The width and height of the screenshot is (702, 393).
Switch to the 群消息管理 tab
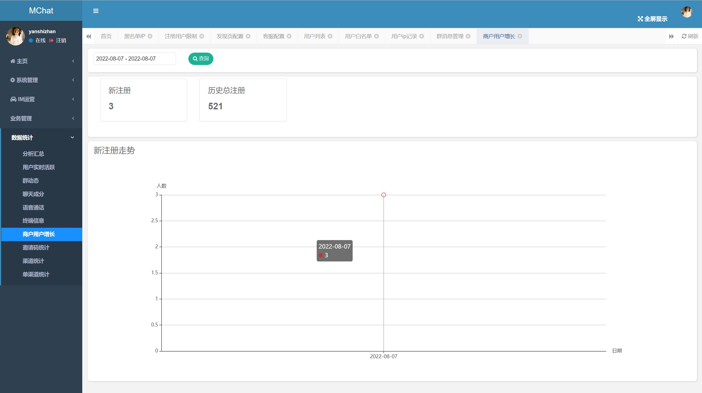coord(450,36)
